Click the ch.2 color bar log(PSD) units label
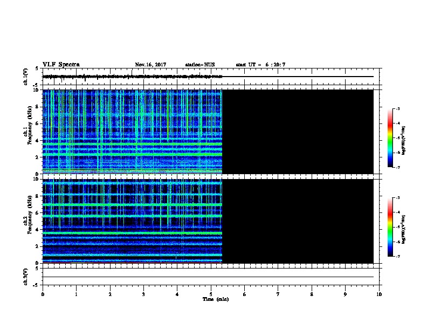 point(404,229)
